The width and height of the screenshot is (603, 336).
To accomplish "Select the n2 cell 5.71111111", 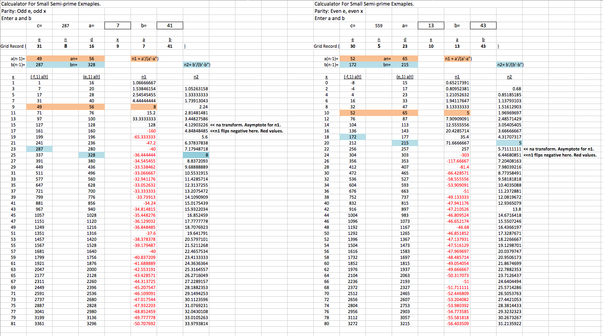I will (x=509, y=149).
